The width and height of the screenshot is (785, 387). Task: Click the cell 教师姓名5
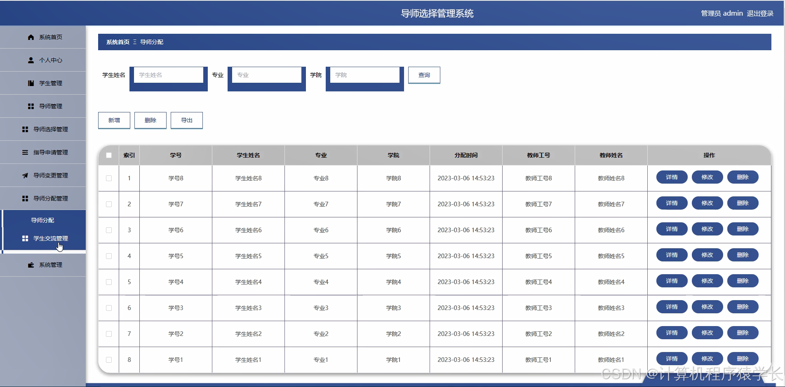point(611,256)
